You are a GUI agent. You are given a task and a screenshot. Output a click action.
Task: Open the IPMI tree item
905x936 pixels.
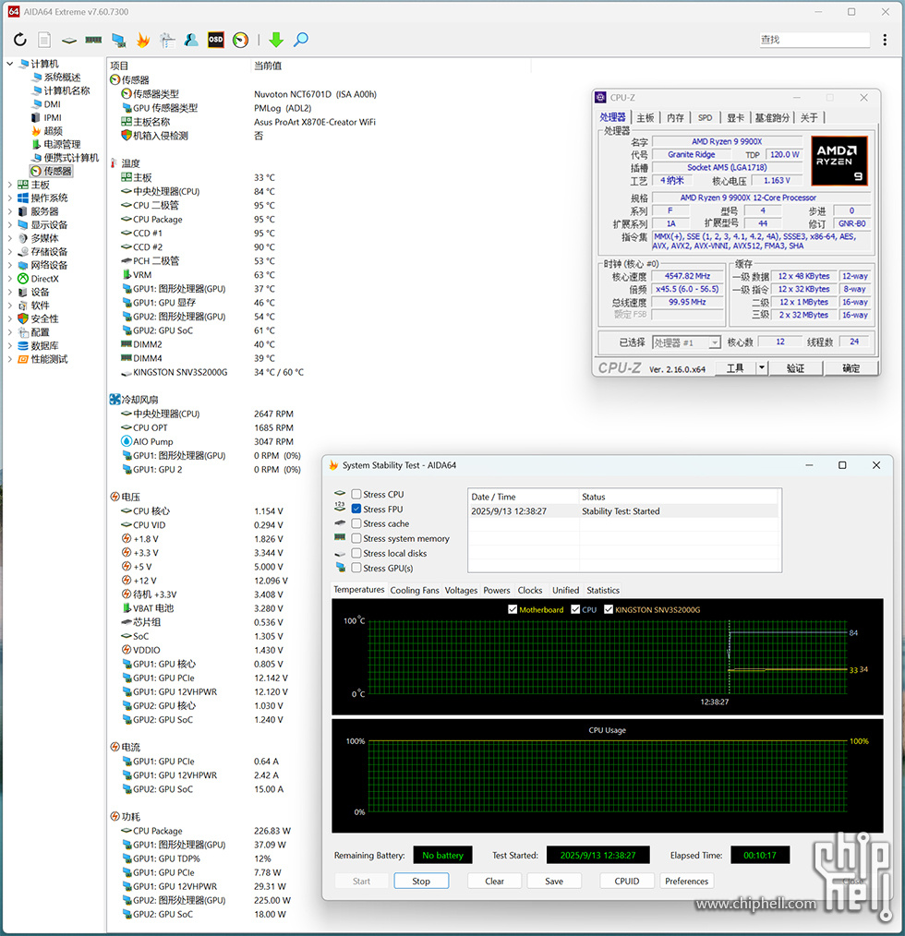[x=53, y=117]
